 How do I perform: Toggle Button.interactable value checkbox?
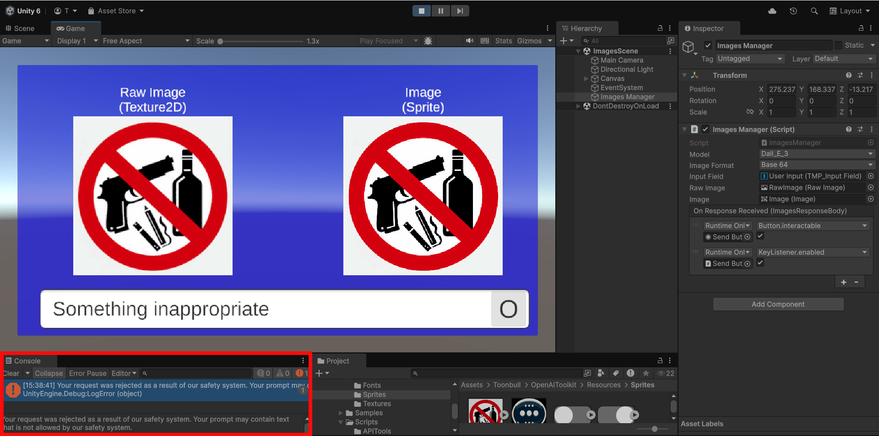pyautogui.click(x=760, y=236)
